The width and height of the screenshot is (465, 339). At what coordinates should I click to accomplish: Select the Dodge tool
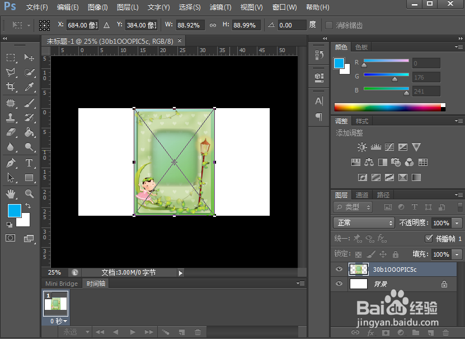coord(29,147)
